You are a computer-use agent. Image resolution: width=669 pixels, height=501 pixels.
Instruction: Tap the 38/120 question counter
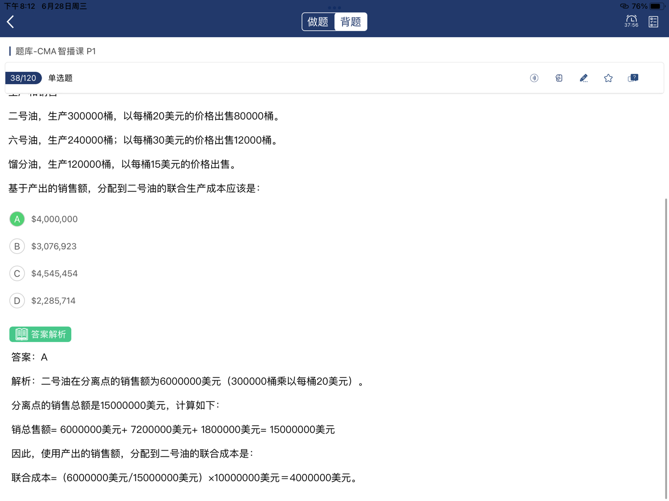click(23, 78)
